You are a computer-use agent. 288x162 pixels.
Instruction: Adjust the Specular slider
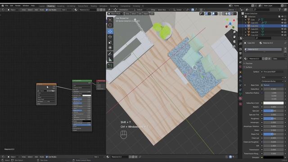click(273, 111)
